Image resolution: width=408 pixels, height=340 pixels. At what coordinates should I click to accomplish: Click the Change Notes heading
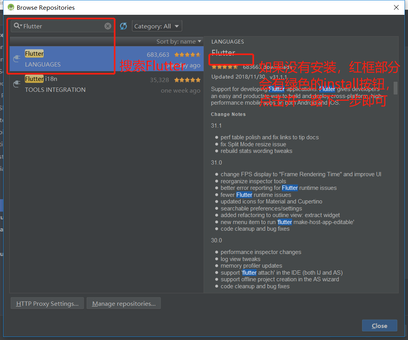(228, 114)
